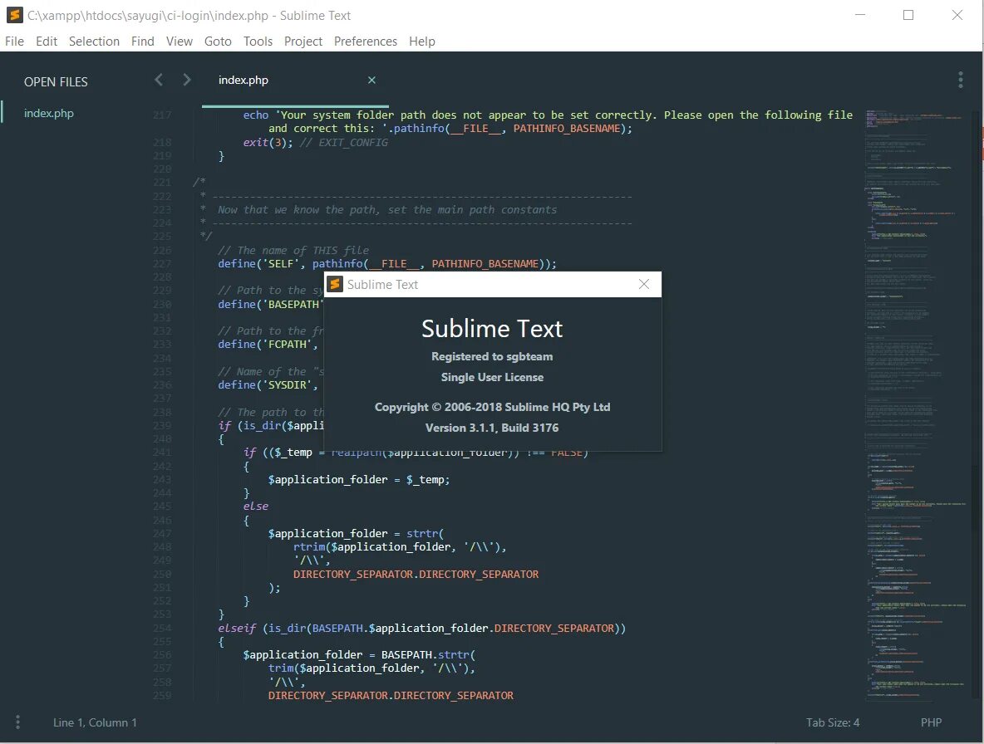Minimize the Sublime Text window
This screenshot has height=744, width=984.
click(859, 15)
